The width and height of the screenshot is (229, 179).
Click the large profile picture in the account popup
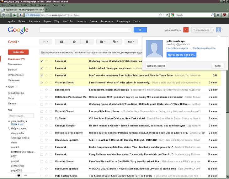[154, 49]
